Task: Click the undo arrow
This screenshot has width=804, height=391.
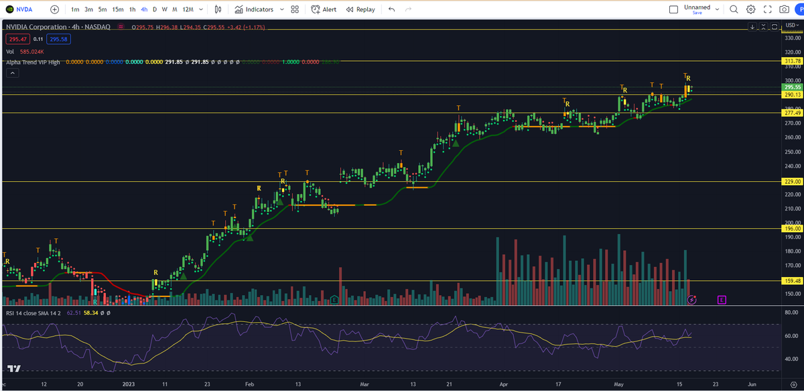Action: click(x=391, y=9)
